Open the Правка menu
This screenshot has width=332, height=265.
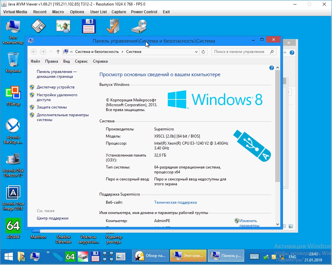point(51,61)
